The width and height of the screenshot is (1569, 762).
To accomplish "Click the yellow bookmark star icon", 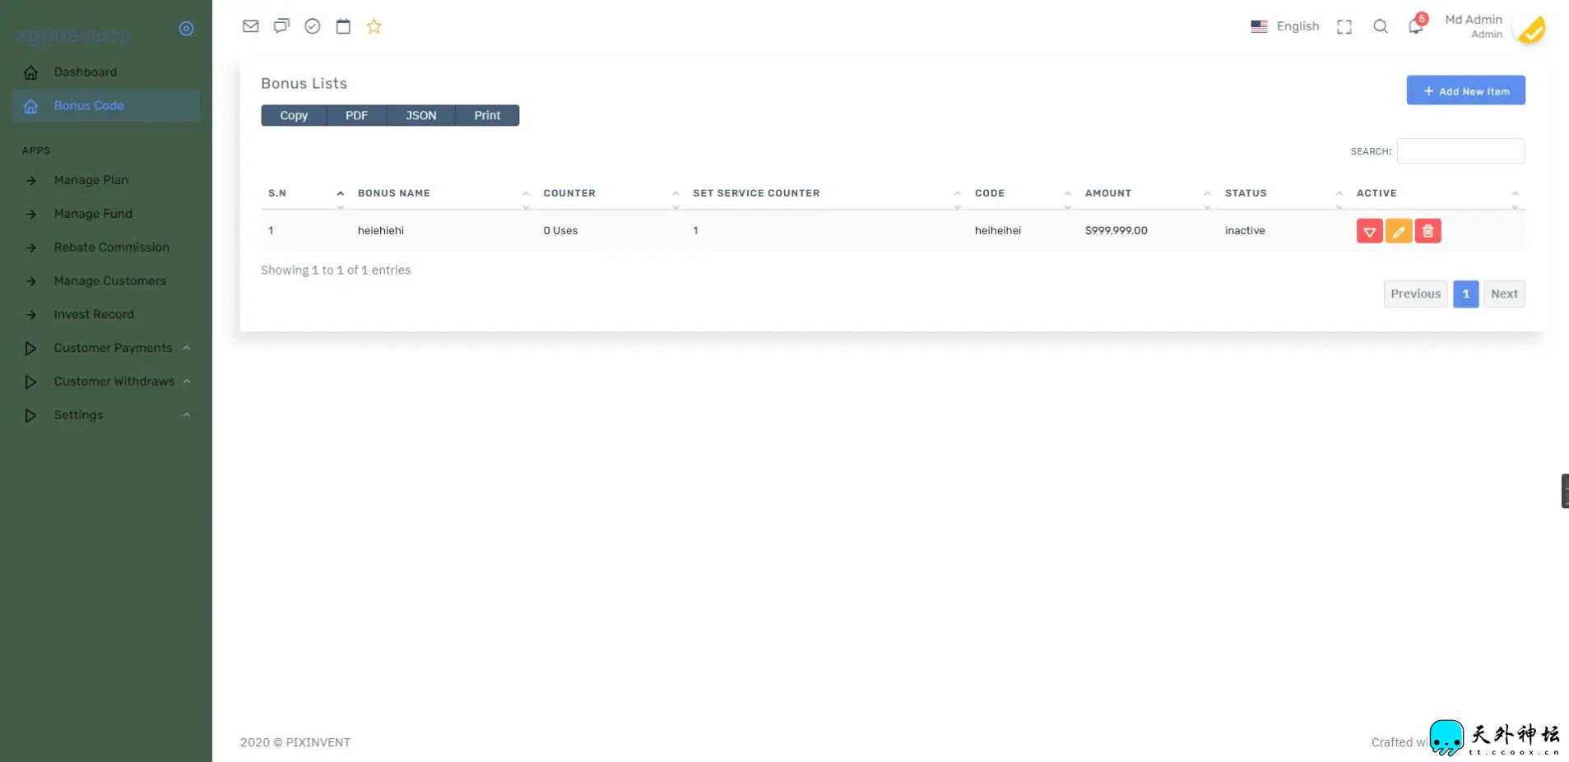I will click(374, 26).
